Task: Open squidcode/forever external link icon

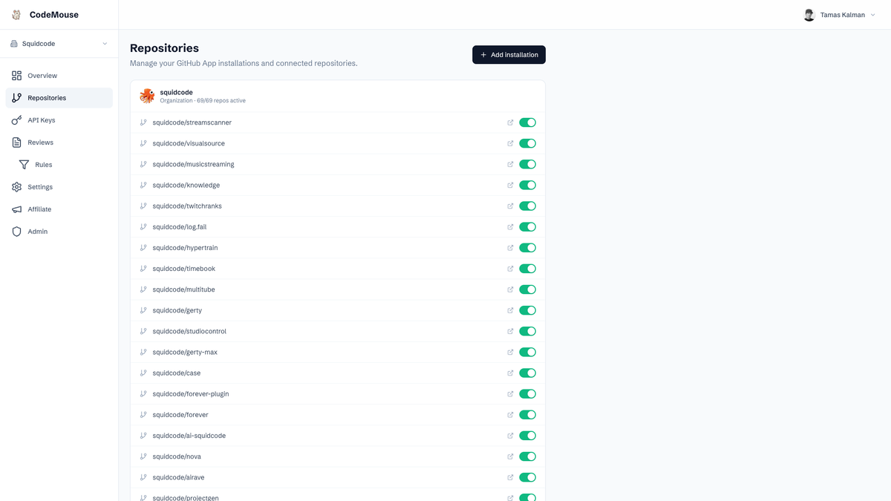Action: click(510, 415)
